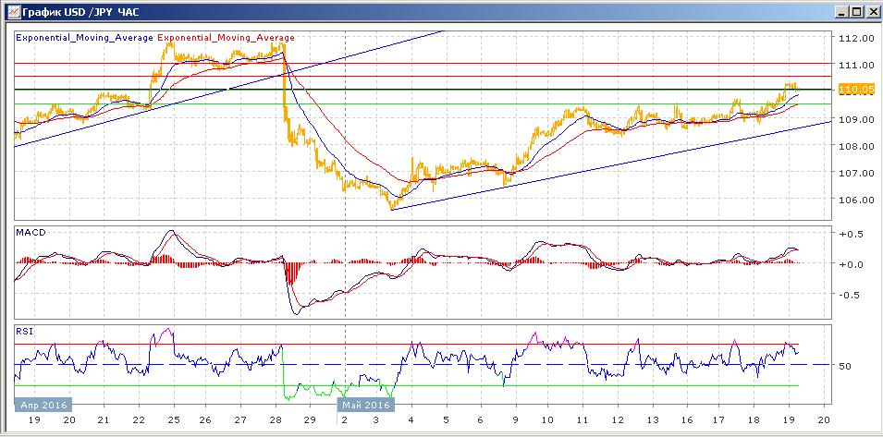The height and width of the screenshot is (437, 883).
Task: Click date label 29 on time axis
Action: click(309, 419)
